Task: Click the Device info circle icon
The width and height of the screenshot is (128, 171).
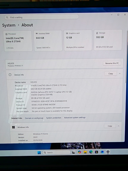Action: [10, 75]
